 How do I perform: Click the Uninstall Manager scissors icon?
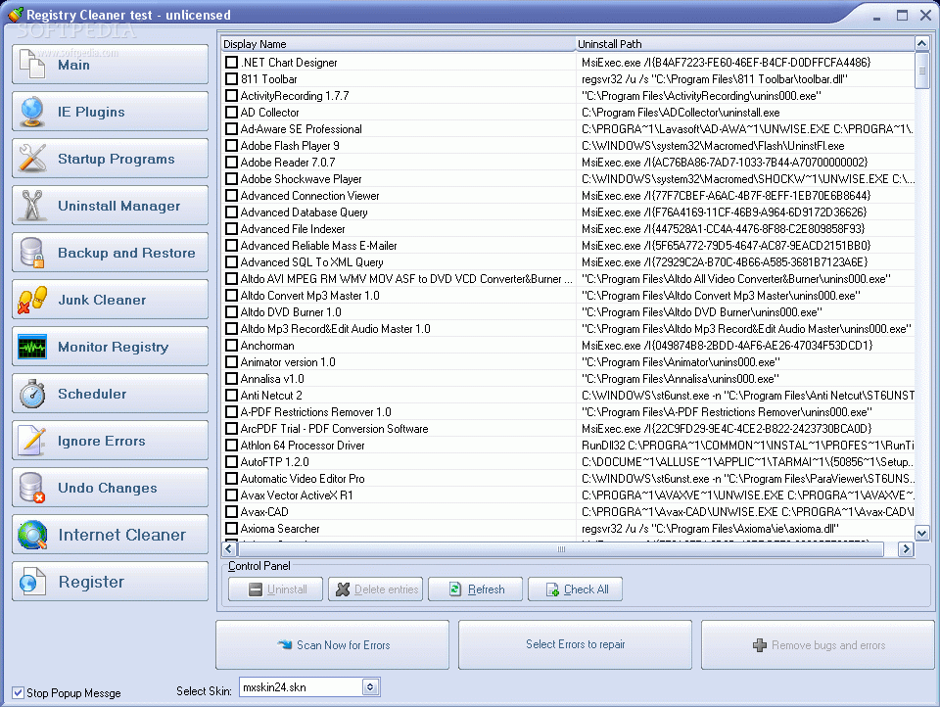(x=31, y=205)
